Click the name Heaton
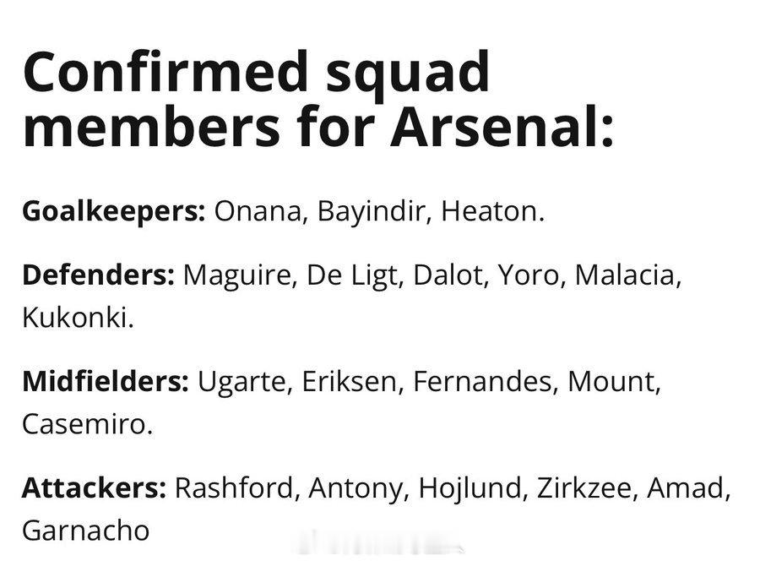The height and width of the screenshot is (561, 760). click(x=492, y=211)
